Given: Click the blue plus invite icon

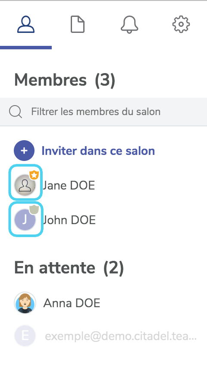Looking at the screenshot, I should click(x=24, y=151).
